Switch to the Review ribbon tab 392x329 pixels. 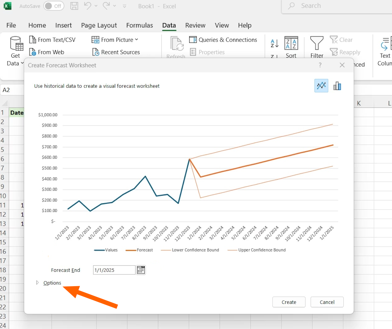click(x=195, y=25)
